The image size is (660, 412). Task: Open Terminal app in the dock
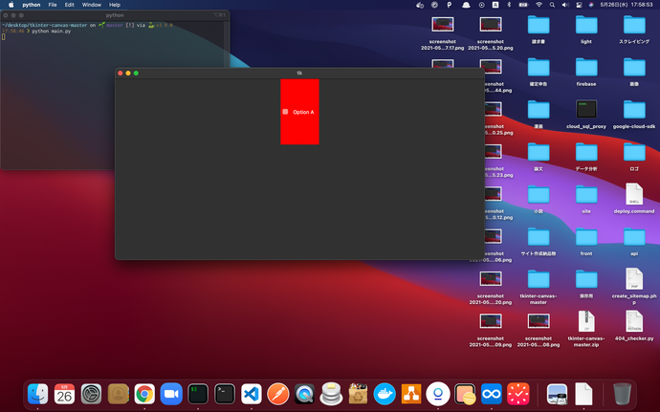(x=225, y=395)
